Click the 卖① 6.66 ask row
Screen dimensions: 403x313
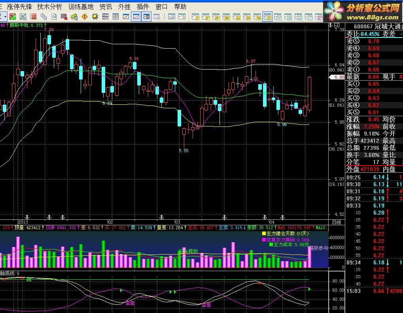click(374, 70)
